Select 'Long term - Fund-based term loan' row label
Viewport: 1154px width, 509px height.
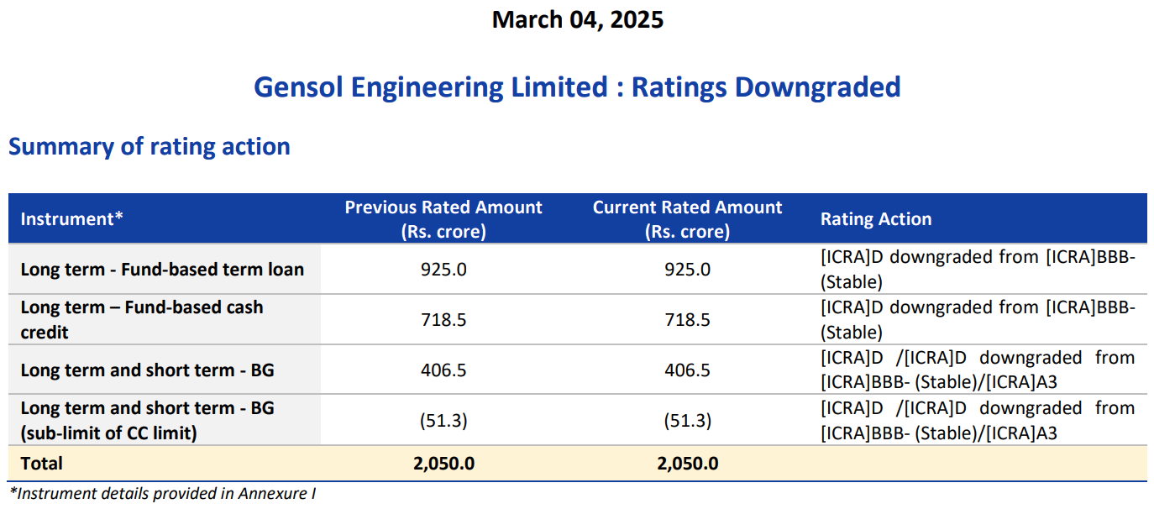162,270
